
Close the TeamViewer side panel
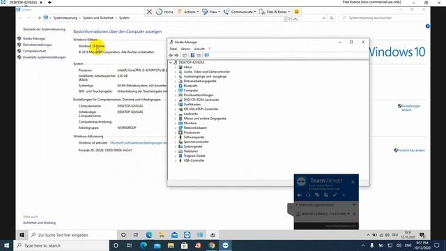tap(353, 182)
